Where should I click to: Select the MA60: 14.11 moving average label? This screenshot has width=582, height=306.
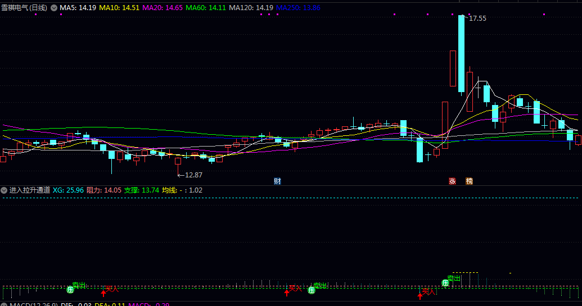click(206, 8)
